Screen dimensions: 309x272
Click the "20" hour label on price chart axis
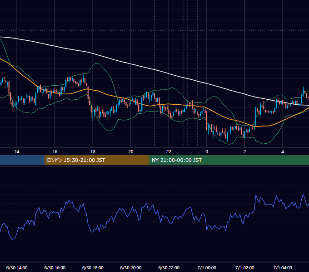(131, 152)
